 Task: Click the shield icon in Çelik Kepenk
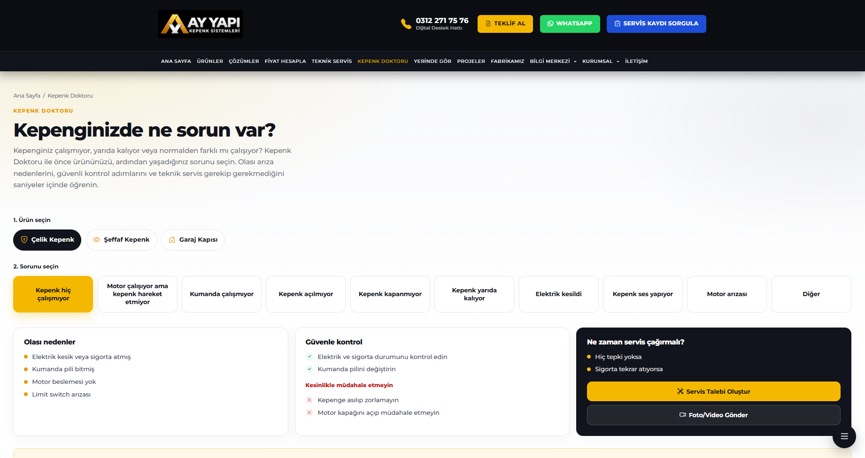pos(24,240)
